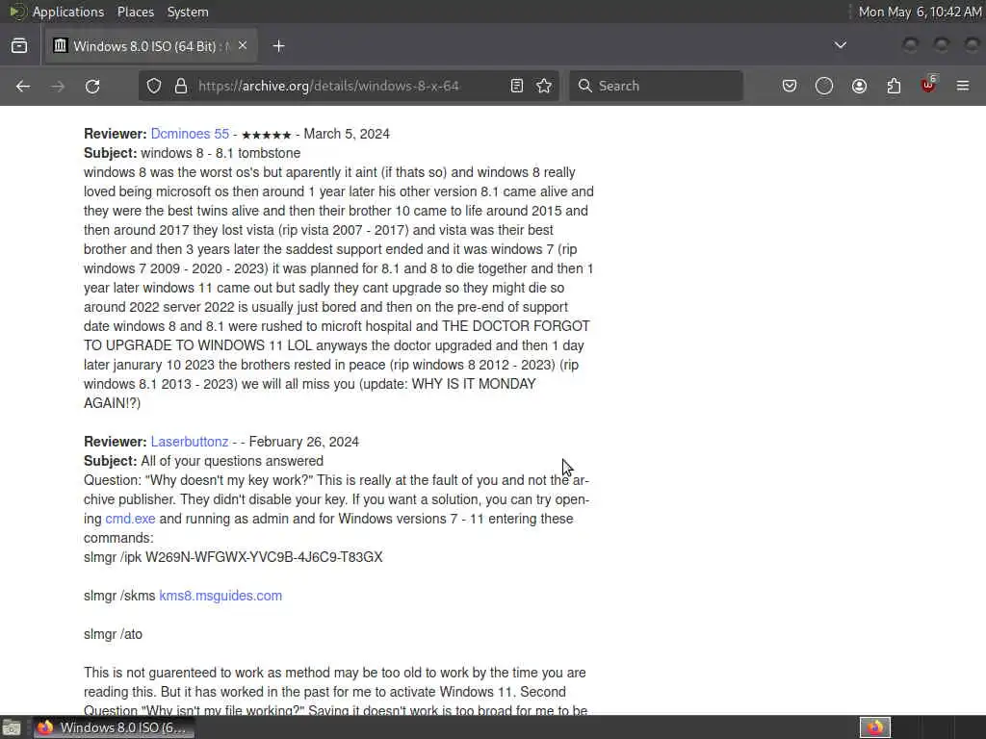Reload the current page
This screenshot has width=986, height=739.
pyautogui.click(x=92, y=86)
